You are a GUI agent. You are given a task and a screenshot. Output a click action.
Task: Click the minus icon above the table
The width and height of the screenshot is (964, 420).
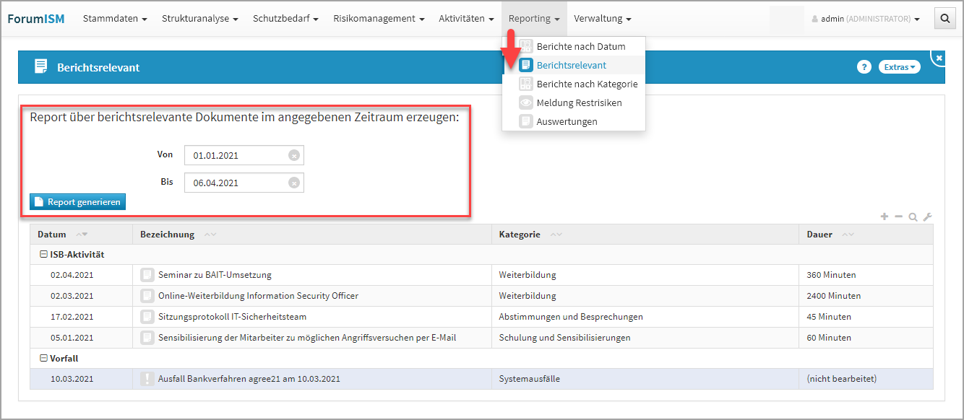898,216
